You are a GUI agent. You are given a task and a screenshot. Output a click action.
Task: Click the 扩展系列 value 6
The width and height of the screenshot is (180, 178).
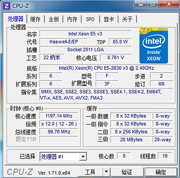pyautogui.click(x=51, y=84)
